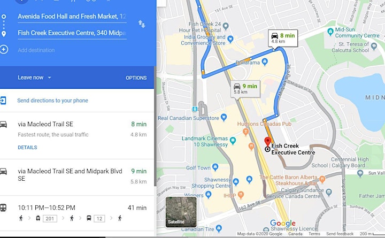Open DETAILS for Macleod Trail SE route
The height and width of the screenshot is (238, 385).
(27, 148)
